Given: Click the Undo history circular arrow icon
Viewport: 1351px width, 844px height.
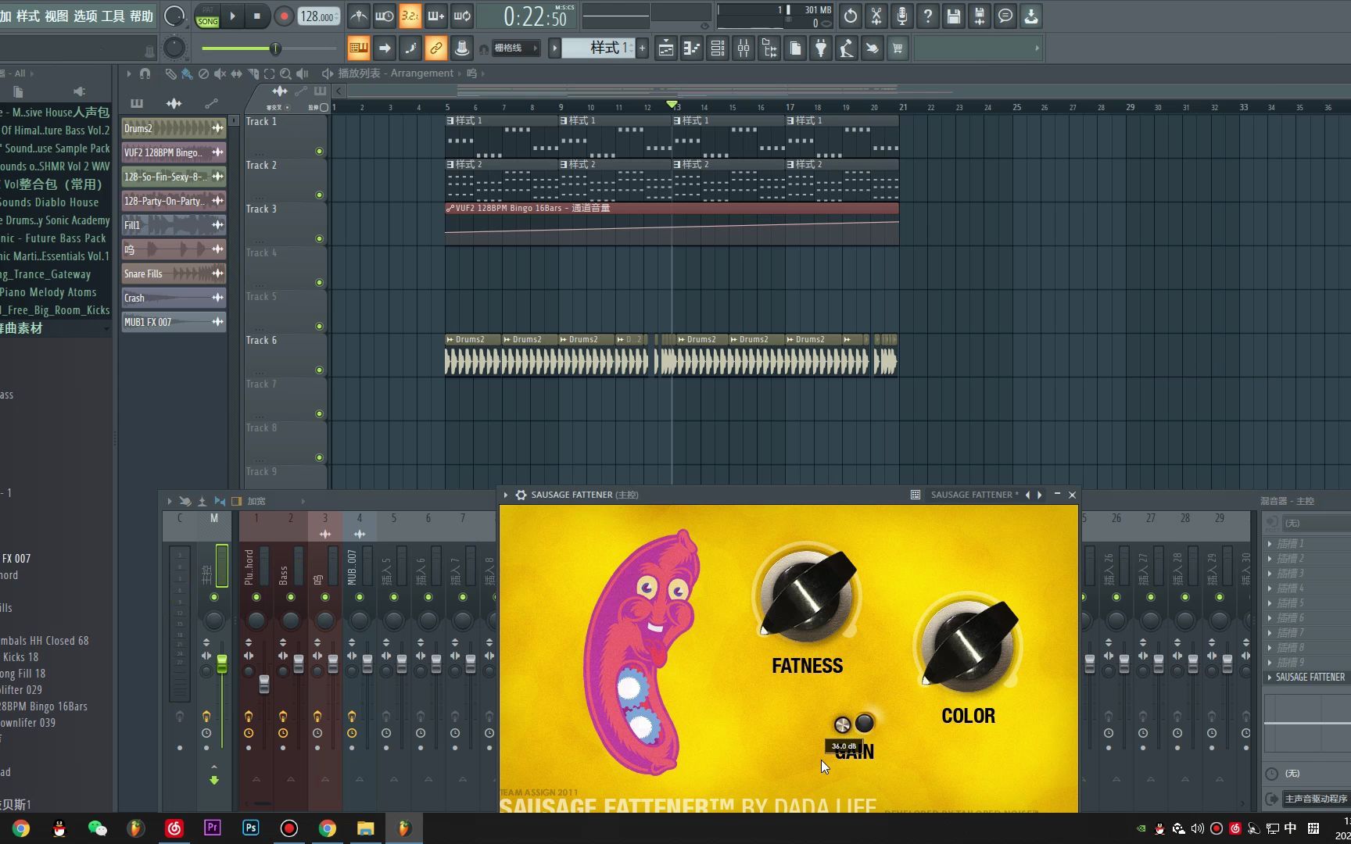Looking at the screenshot, I should click(x=851, y=16).
